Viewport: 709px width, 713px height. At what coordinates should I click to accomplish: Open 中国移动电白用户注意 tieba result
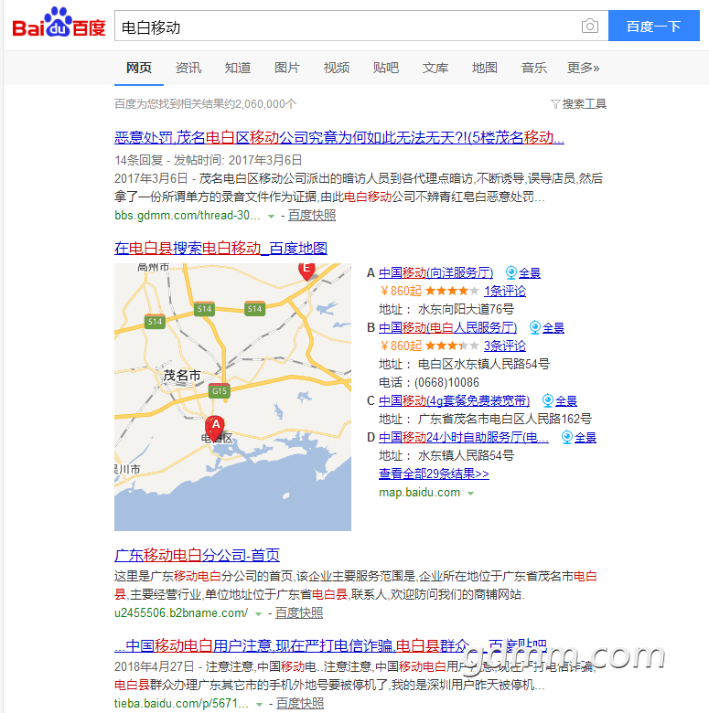point(330,645)
